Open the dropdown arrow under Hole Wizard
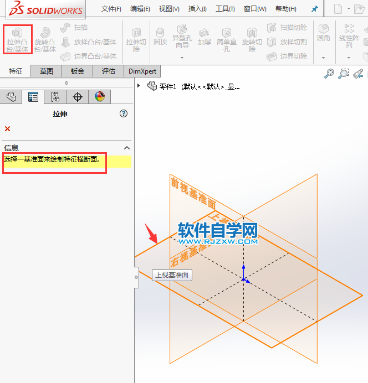The height and width of the screenshot is (383, 368). (x=182, y=58)
